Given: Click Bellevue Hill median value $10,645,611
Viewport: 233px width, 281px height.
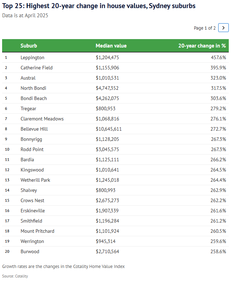Looking at the screenshot, I should tap(111, 129).
